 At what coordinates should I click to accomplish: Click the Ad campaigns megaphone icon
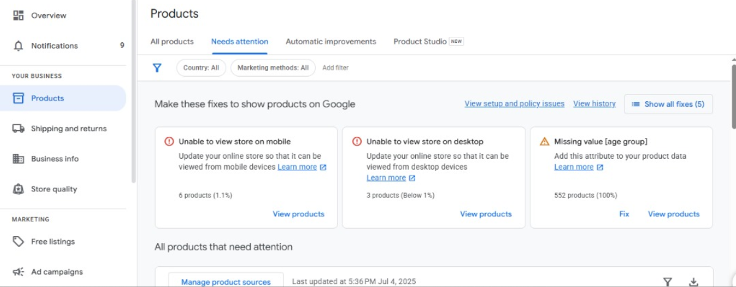coord(18,272)
